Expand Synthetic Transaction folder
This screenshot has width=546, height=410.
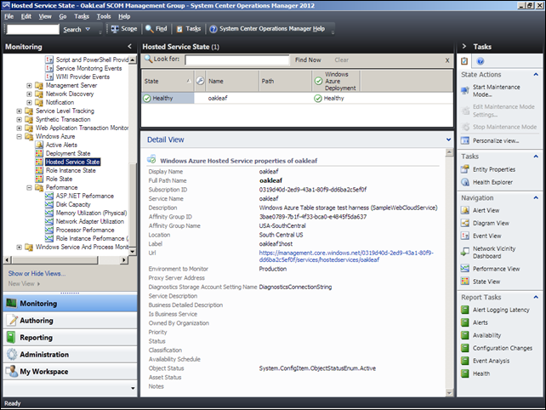20,119
